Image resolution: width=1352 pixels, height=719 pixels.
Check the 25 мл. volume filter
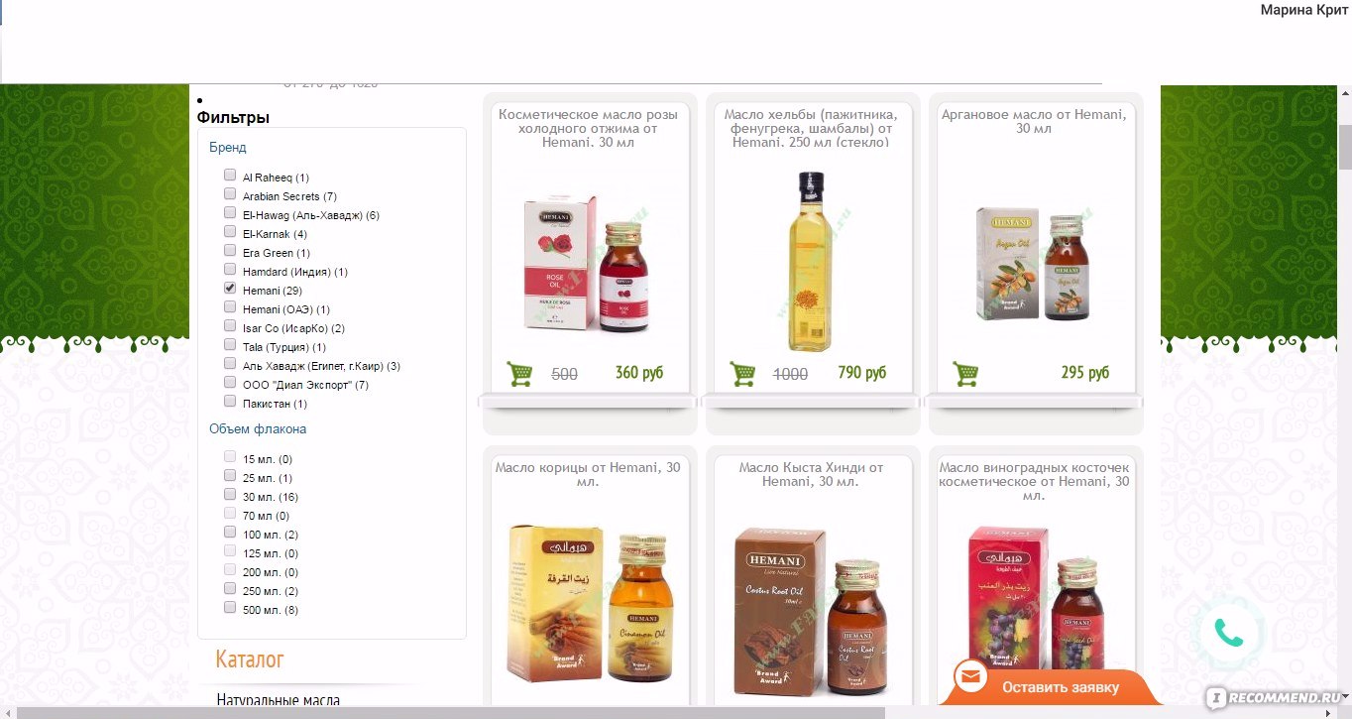click(x=230, y=477)
